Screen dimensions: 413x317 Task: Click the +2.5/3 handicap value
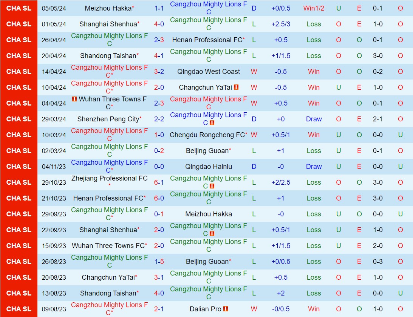tap(281, 24)
